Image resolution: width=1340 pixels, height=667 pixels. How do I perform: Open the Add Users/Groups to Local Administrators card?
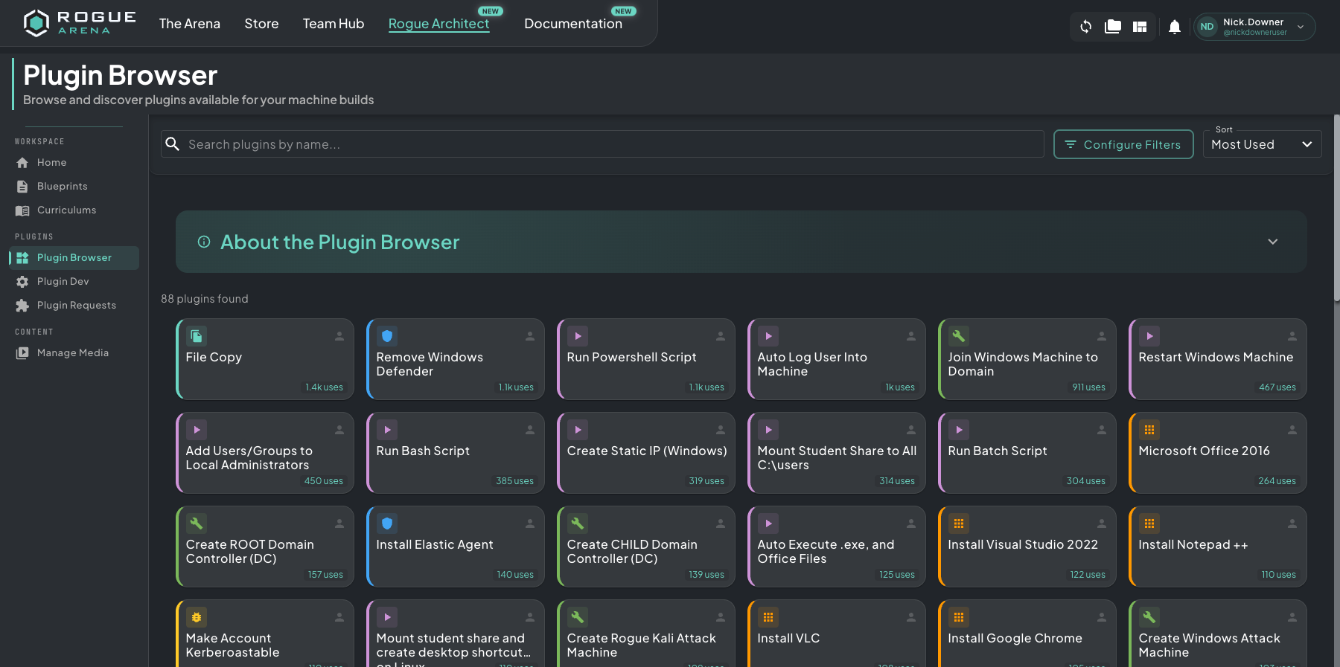(264, 453)
